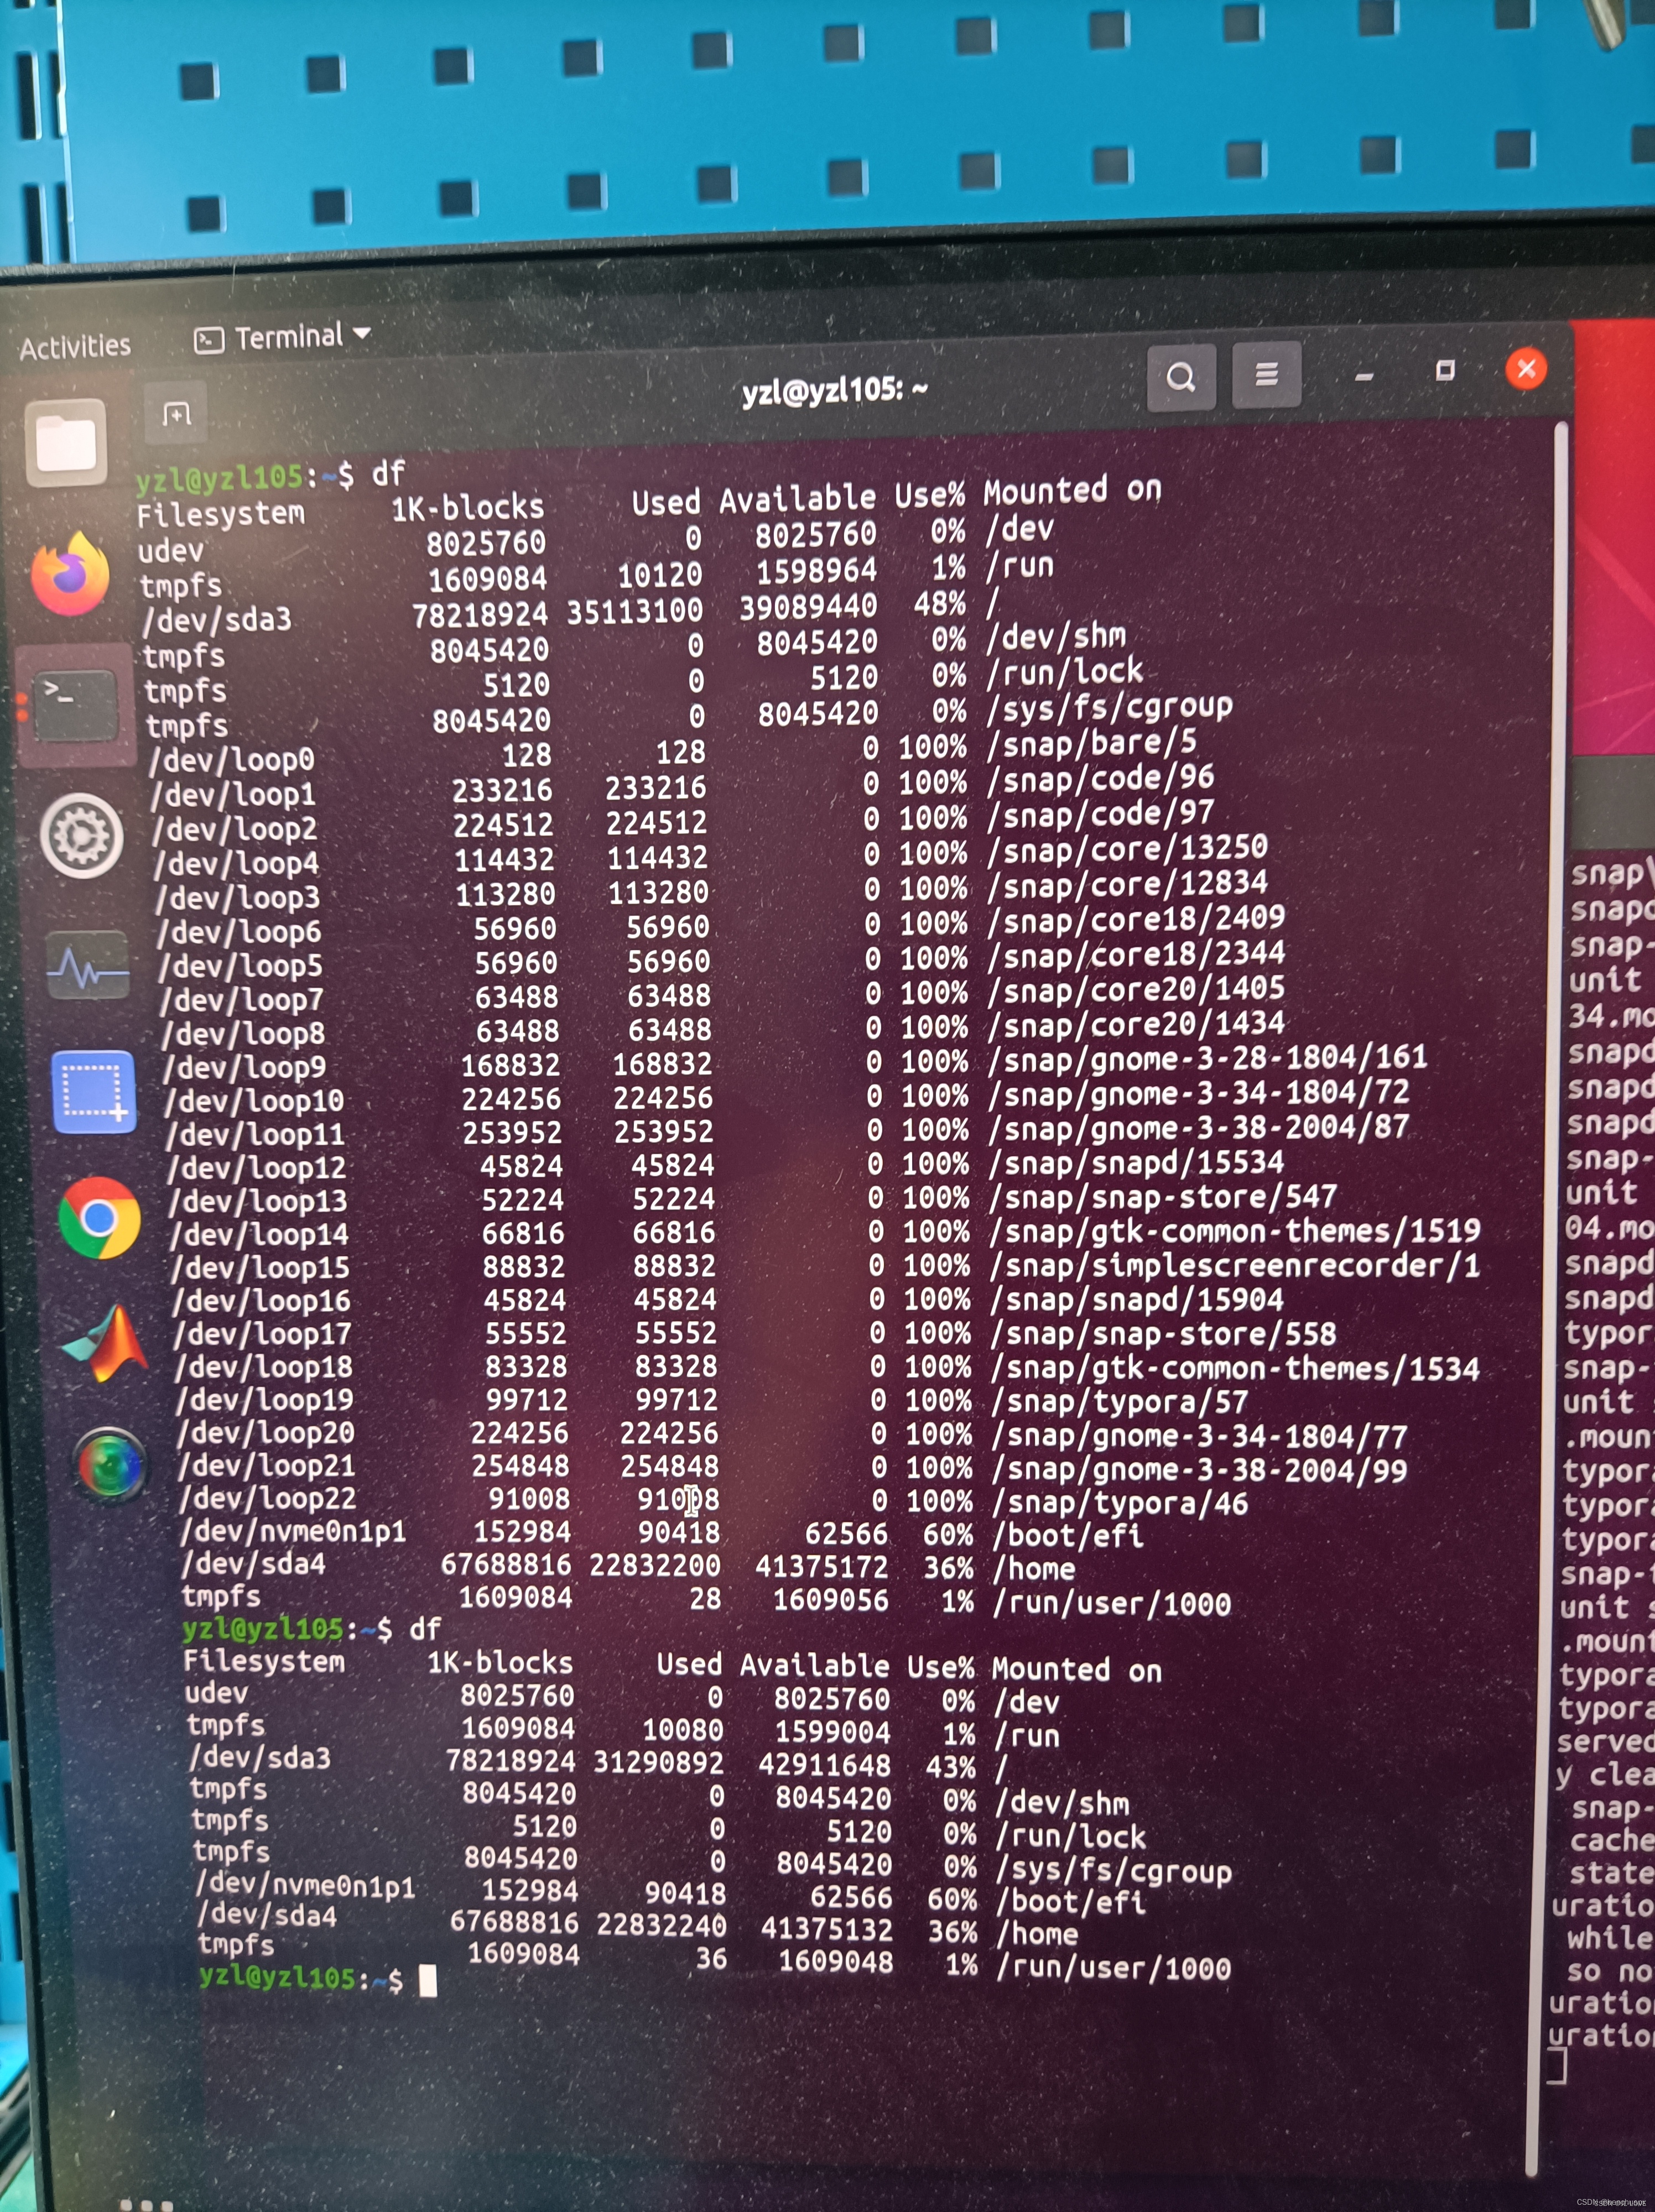Open the Files app in dock
This screenshot has height=2212, width=1655.
(x=66, y=443)
